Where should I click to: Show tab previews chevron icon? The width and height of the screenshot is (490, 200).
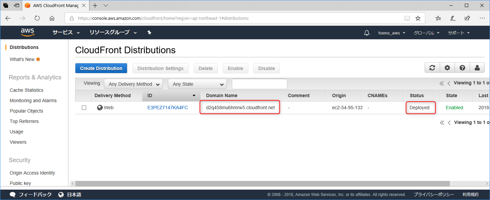click(106, 5)
